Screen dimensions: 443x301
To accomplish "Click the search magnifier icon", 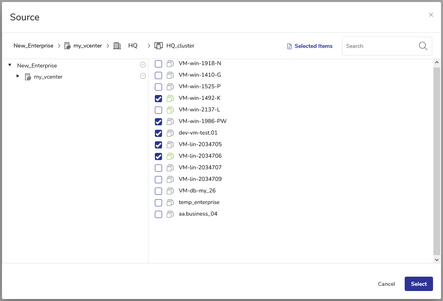I will (423, 46).
